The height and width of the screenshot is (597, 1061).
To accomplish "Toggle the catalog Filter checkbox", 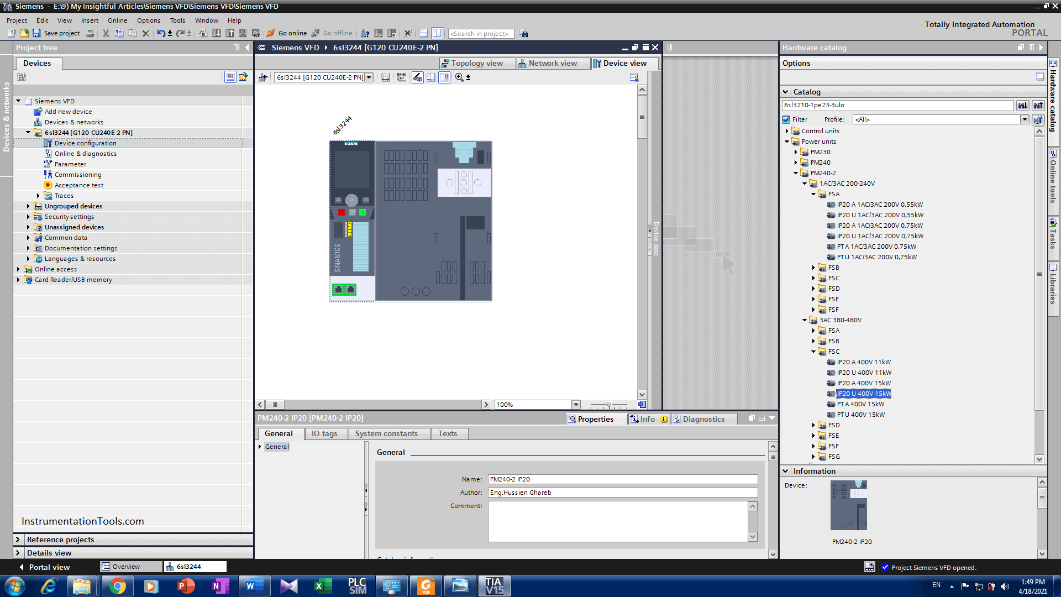I will 786,119.
